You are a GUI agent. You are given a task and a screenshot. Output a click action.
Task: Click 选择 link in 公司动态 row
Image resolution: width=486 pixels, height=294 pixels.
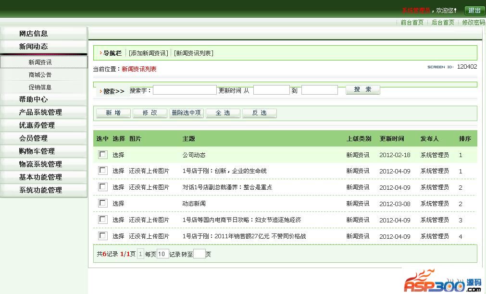pos(118,155)
